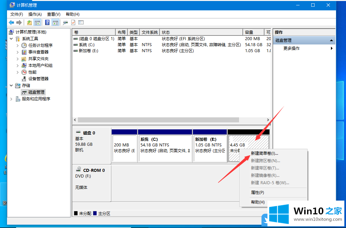346x228 pixels.
Task: Click the CD-ROM 0 DVD (F:) label panel
Action: pos(92,183)
